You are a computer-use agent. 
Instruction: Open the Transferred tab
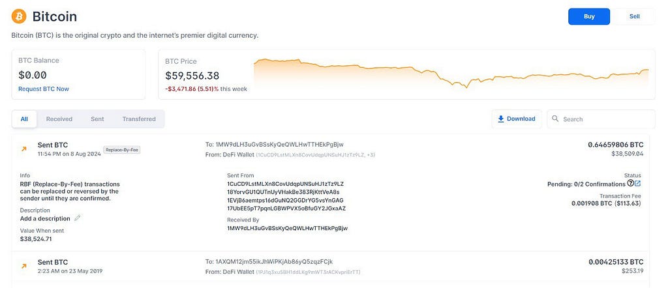[139, 119]
